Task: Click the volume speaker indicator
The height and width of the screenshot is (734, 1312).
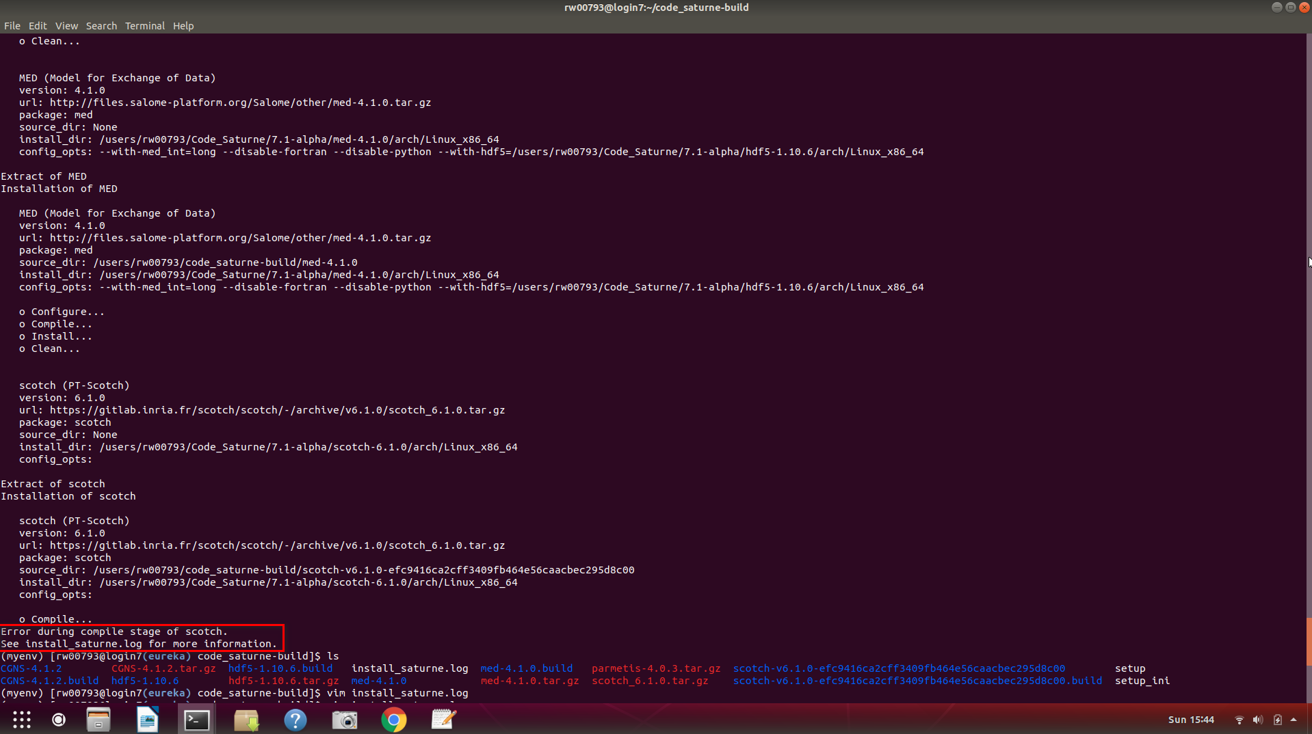Action: tap(1257, 720)
